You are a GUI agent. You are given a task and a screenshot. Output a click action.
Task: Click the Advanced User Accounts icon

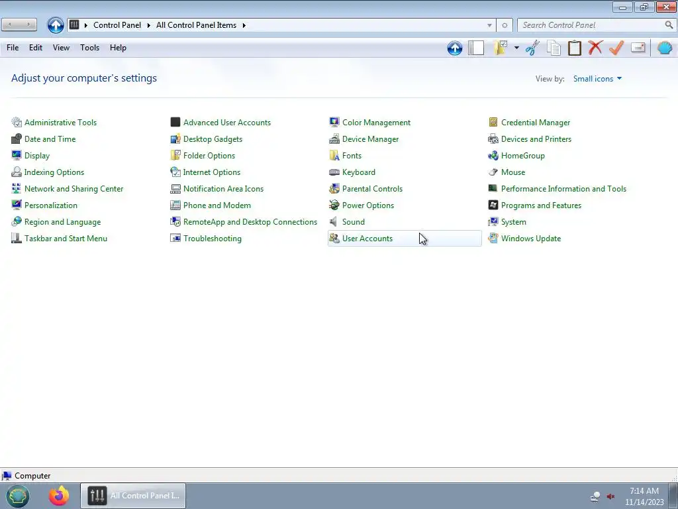(x=175, y=123)
